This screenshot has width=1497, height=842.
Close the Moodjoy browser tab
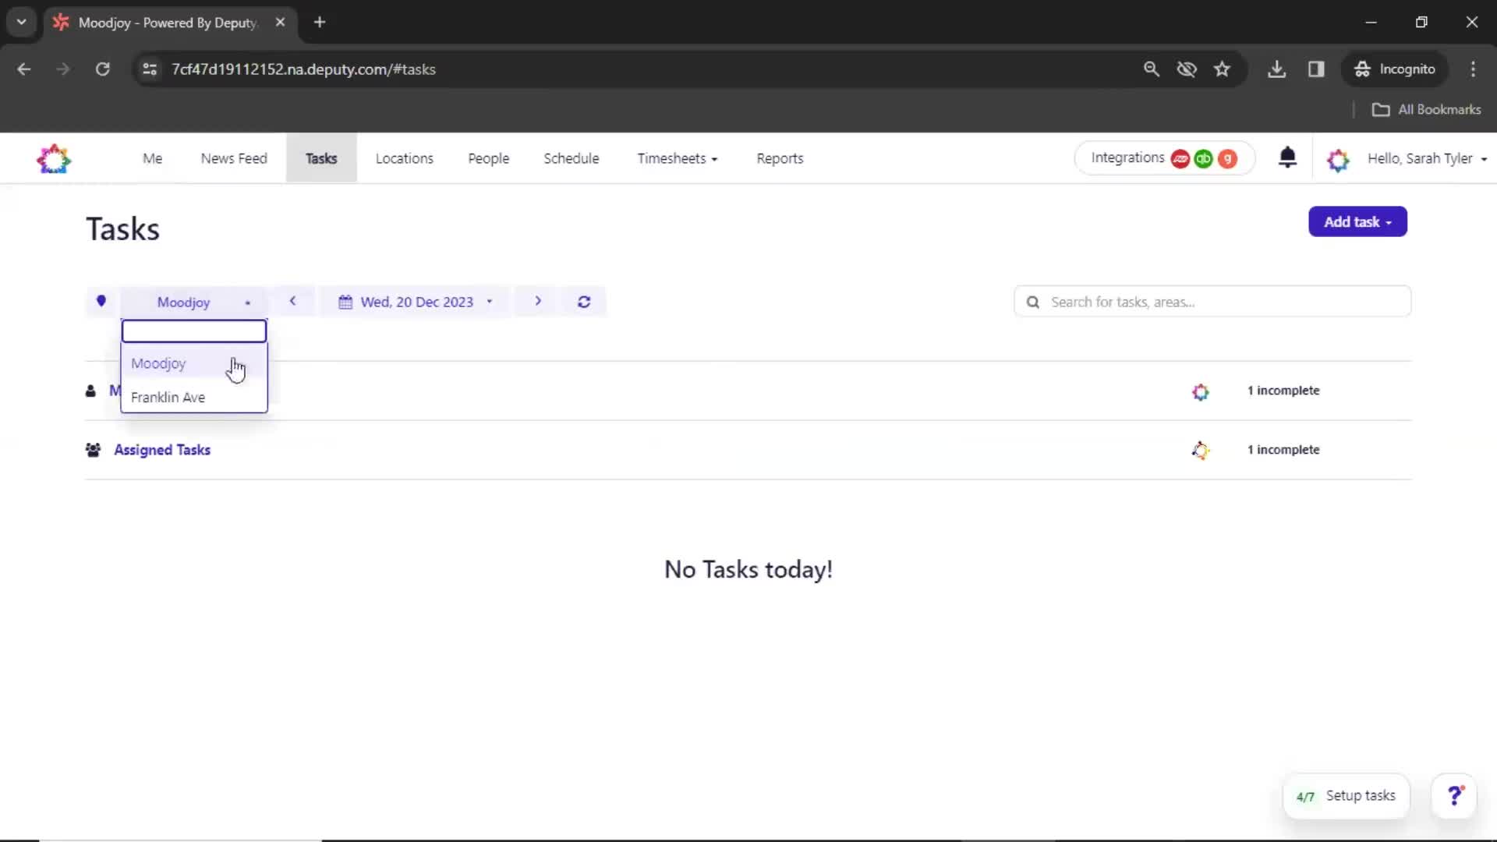pos(280,22)
